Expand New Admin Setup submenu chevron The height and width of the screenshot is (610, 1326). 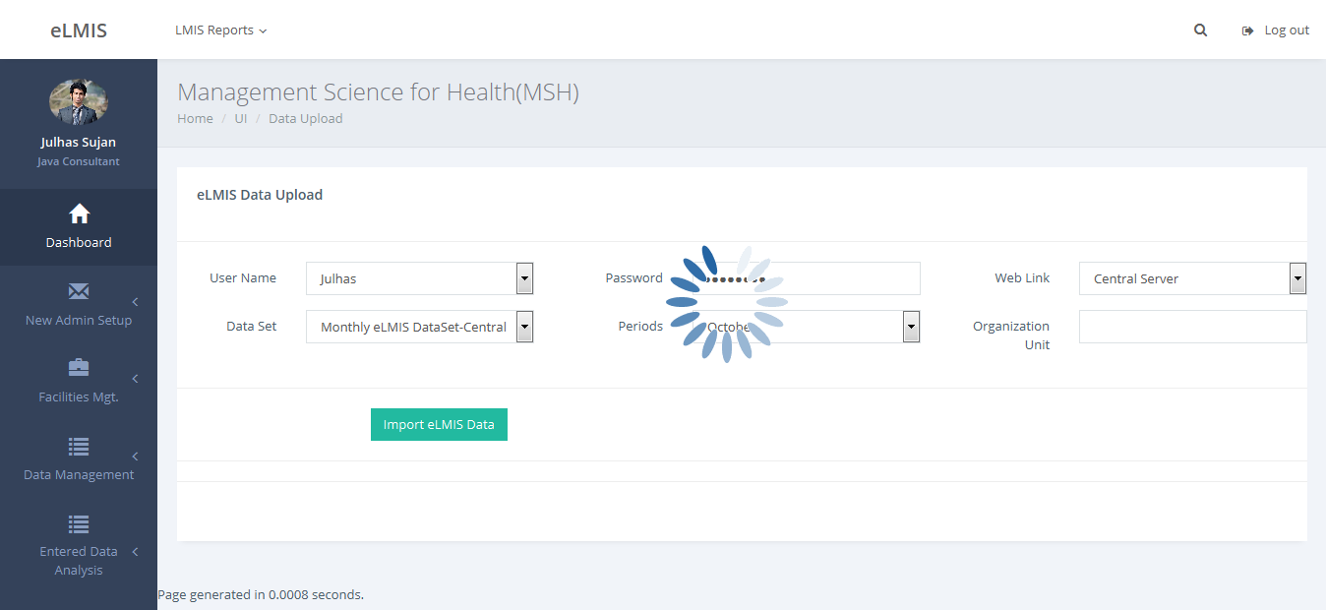[135, 301]
